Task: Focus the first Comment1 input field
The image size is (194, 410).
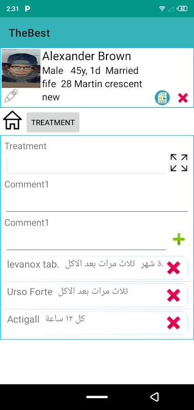Action: (97, 202)
